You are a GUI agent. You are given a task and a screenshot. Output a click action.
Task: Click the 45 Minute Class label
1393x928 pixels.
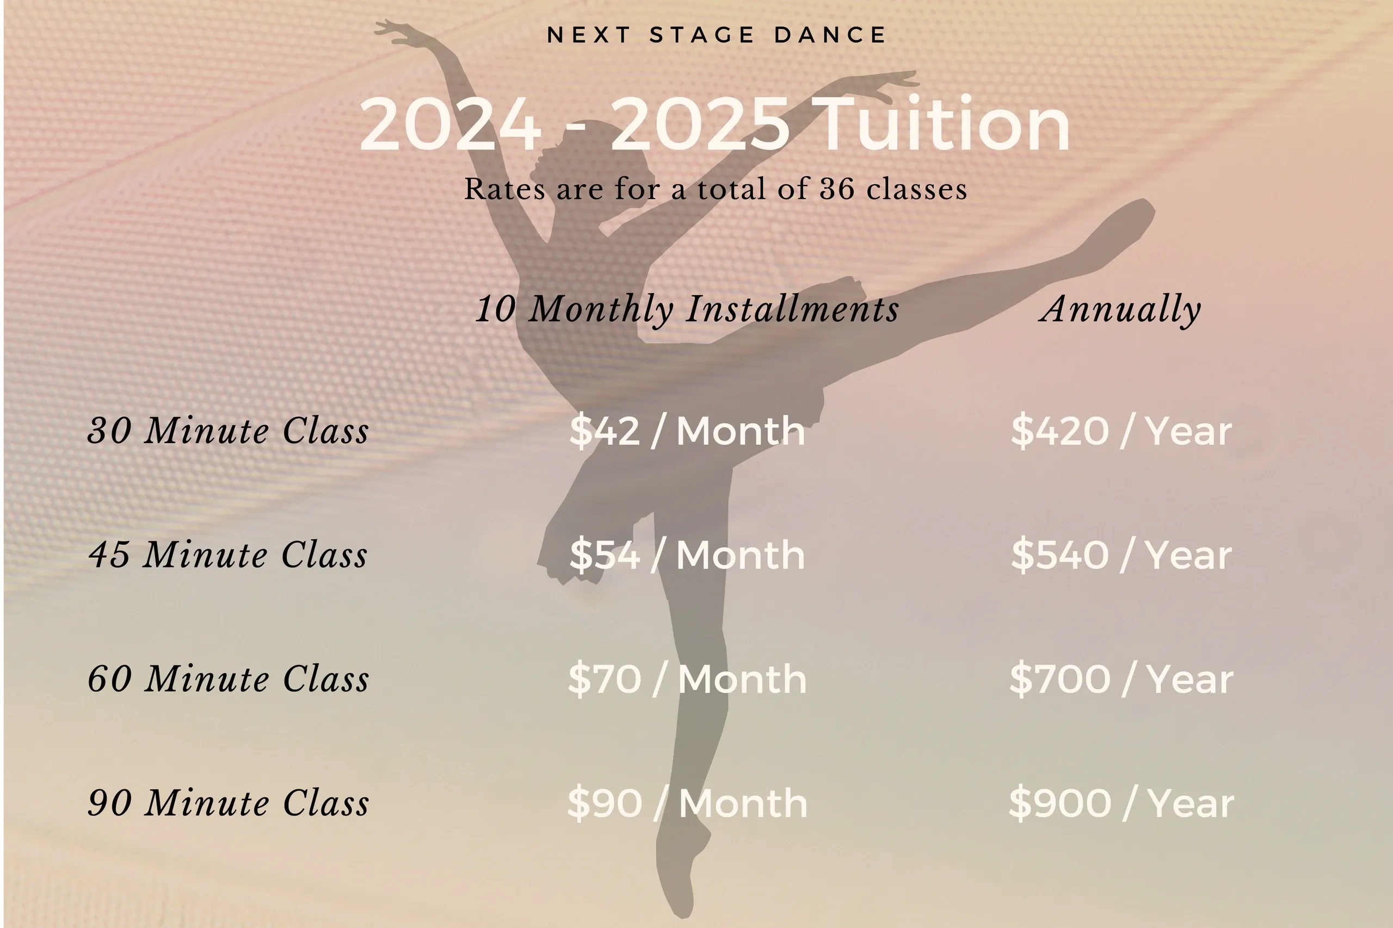tap(228, 555)
